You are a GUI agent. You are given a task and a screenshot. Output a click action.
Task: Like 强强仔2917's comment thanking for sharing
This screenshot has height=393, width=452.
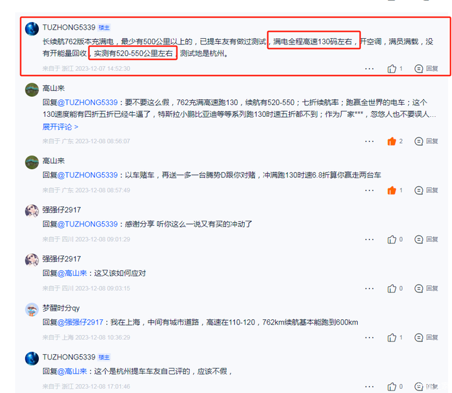392,239
